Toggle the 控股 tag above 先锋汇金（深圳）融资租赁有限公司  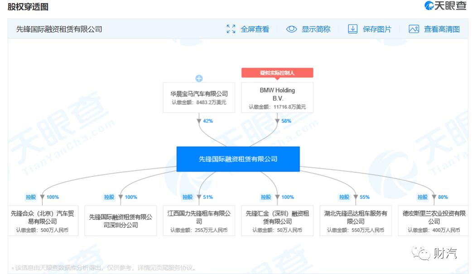[x=265, y=197]
